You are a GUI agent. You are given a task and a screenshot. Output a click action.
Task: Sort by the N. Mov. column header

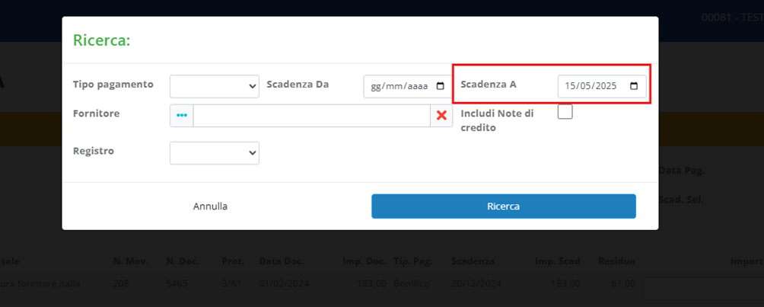129,261
